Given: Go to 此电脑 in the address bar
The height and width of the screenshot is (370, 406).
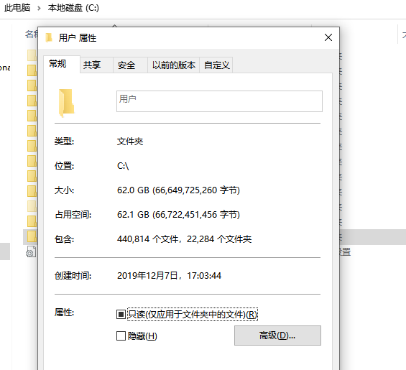Looking at the screenshot, I should pos(17,8).
